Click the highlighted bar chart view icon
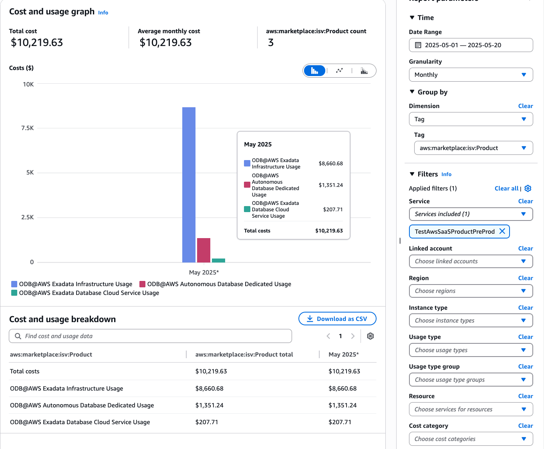The image size is (544, 449). 315,70
